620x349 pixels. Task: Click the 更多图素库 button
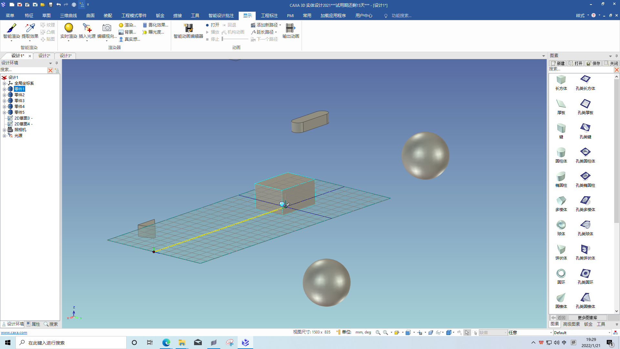(x=587, y=318)
